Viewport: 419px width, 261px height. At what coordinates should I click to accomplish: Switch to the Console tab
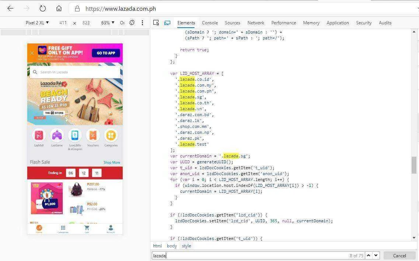[x=210, y=23]
